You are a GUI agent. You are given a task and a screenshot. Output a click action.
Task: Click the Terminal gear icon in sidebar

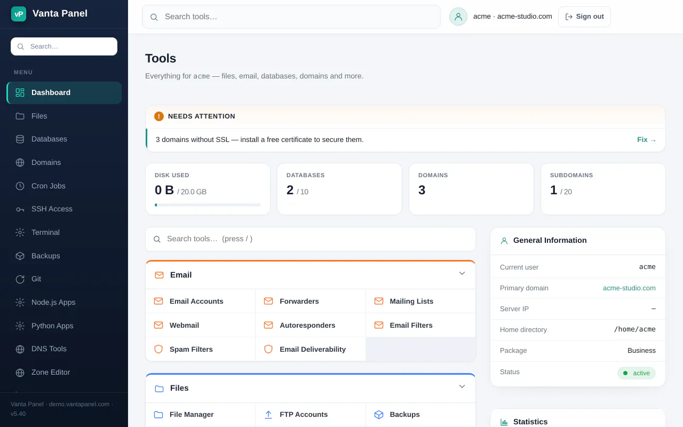(20, 232)
